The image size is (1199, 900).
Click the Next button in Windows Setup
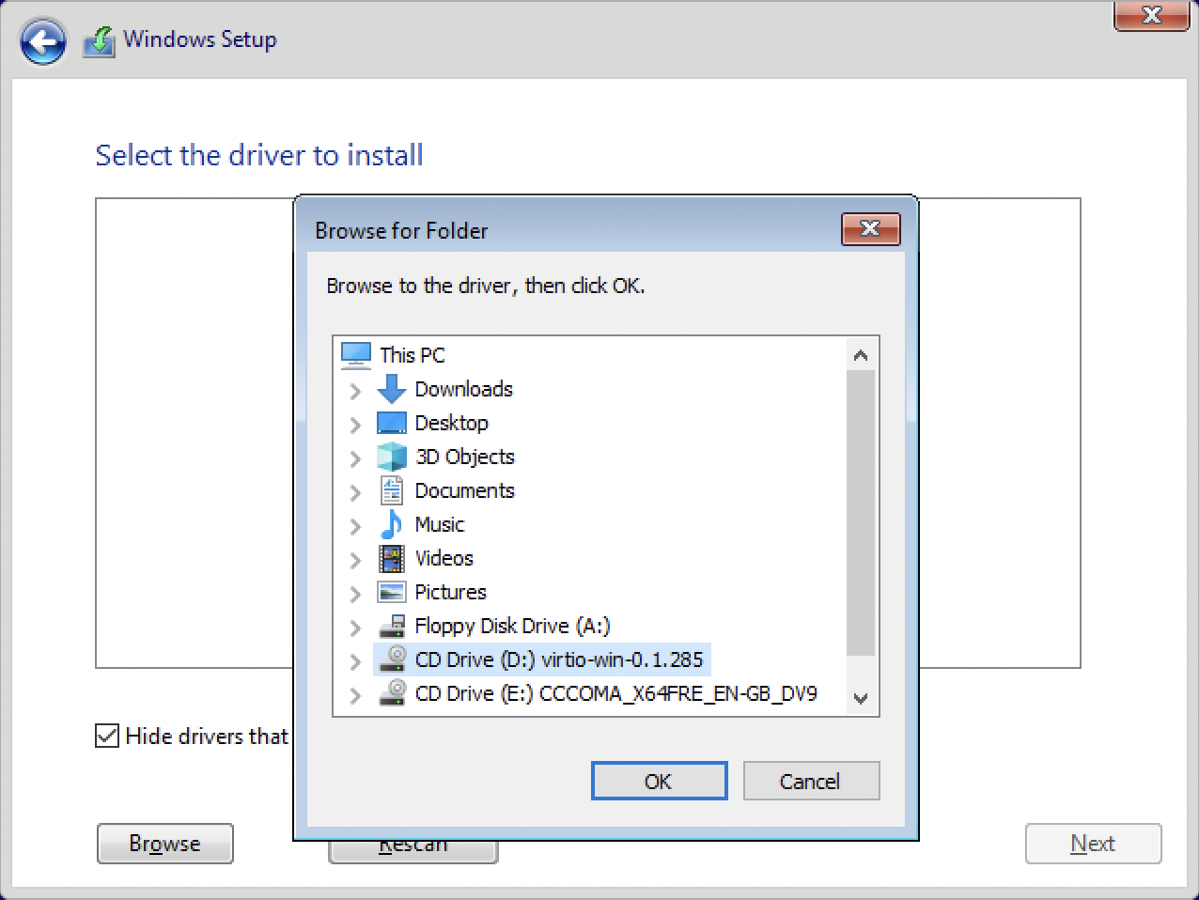(x=1093, y=843)
